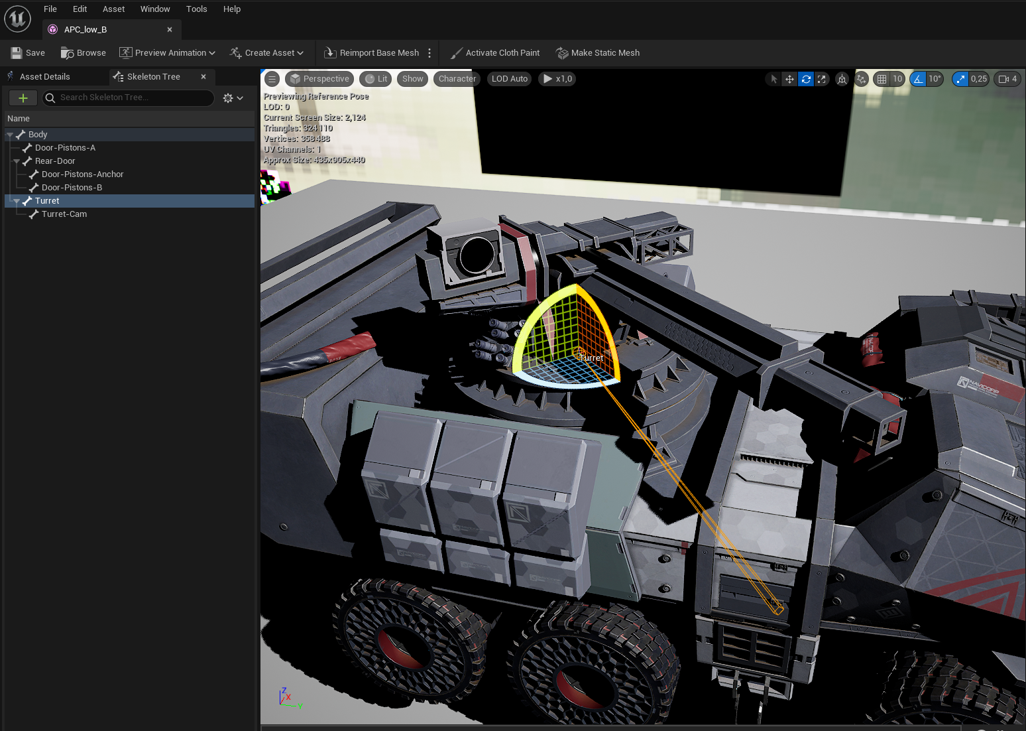Click the Reimport Base Mesh button
This screenshot has height=731, width=1026.
point(372,53)
